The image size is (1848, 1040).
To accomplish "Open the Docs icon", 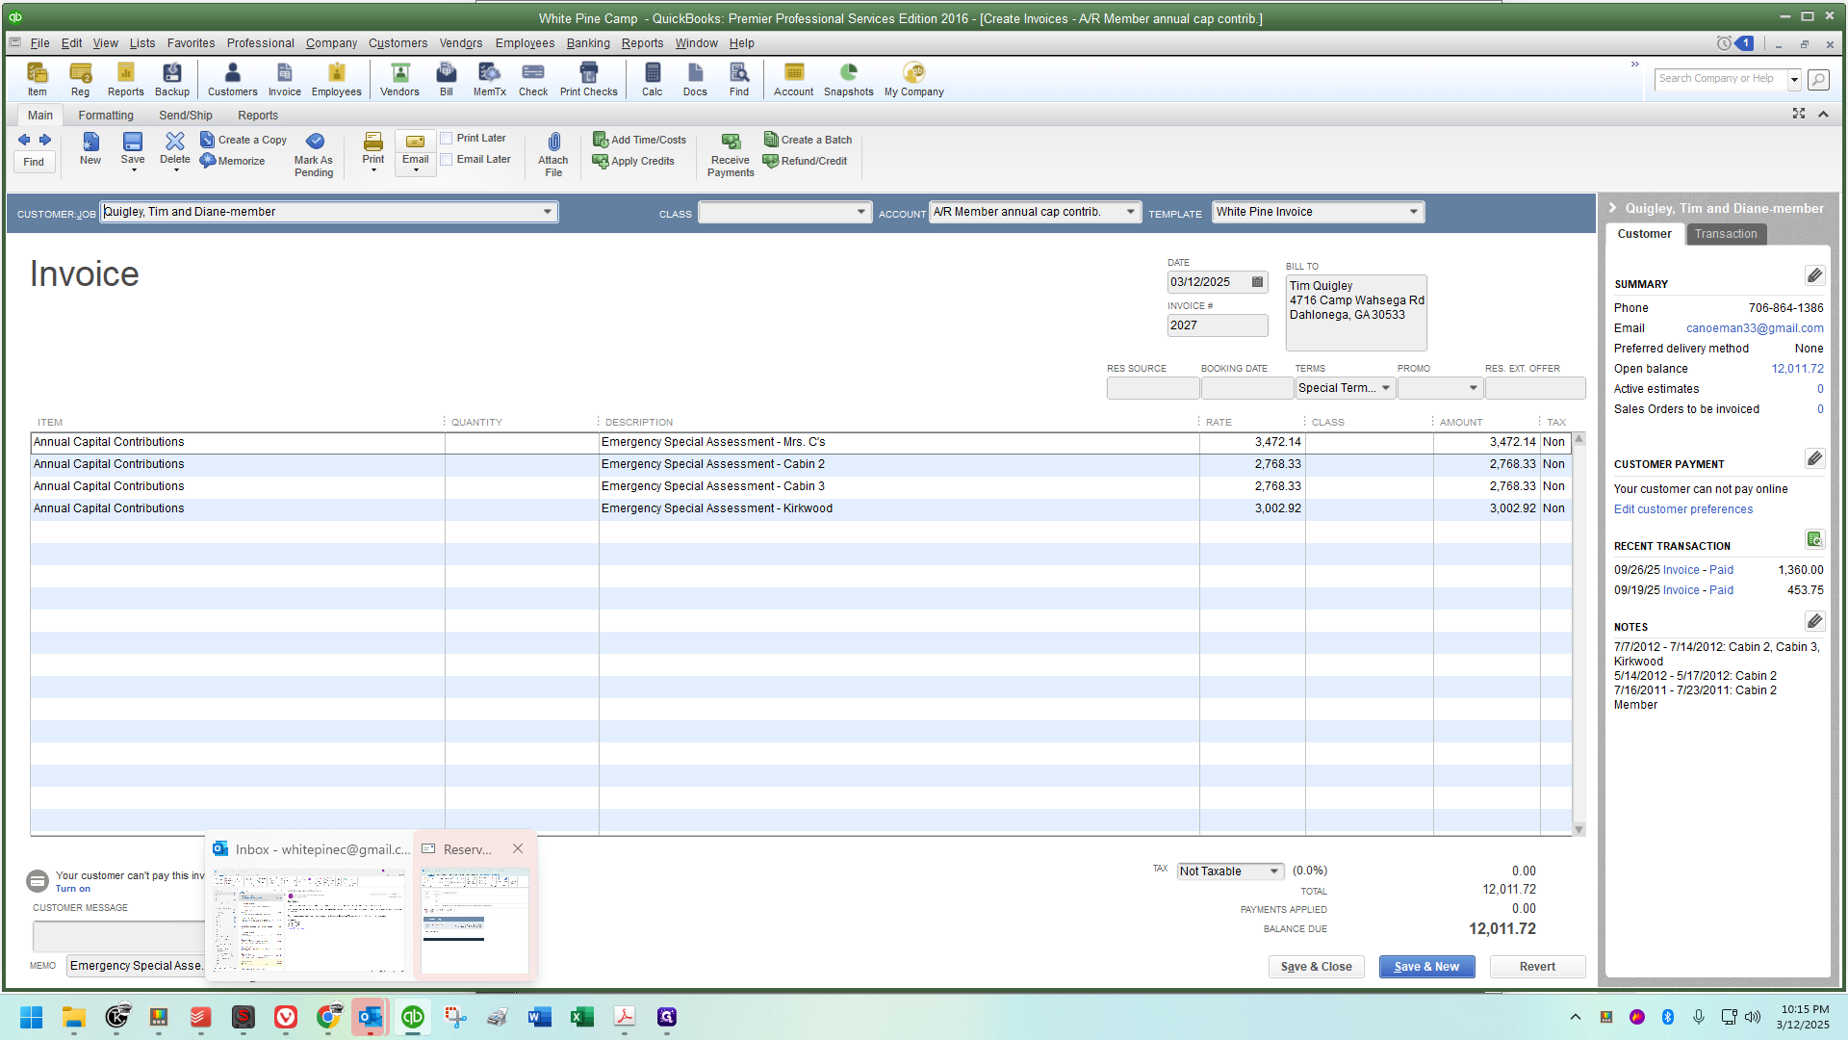I will [x=695, y=79].
